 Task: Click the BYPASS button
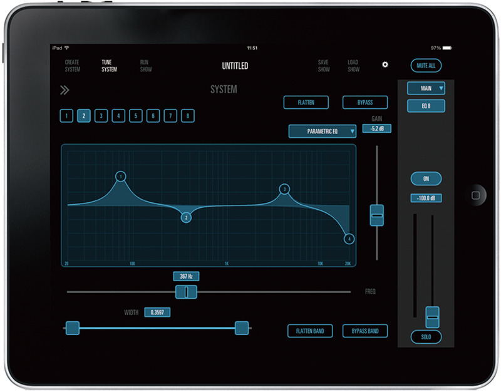[365, 103]
